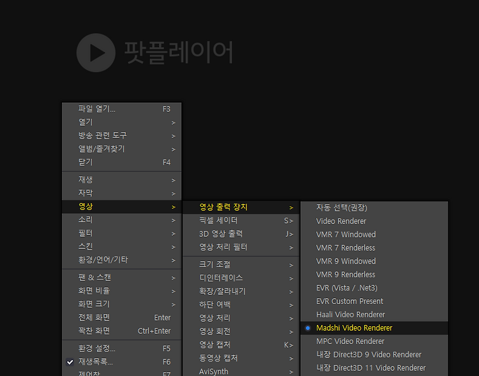Screen dimensions: 479x376
Task: Expand 확장/잘라내기 submenu
Action: (241, 292)
